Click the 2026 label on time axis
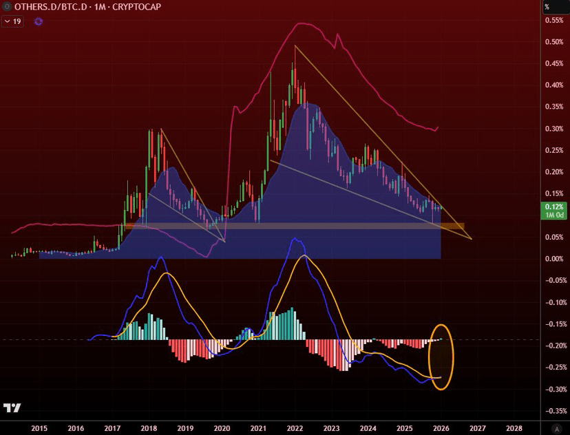 (441, 428)
